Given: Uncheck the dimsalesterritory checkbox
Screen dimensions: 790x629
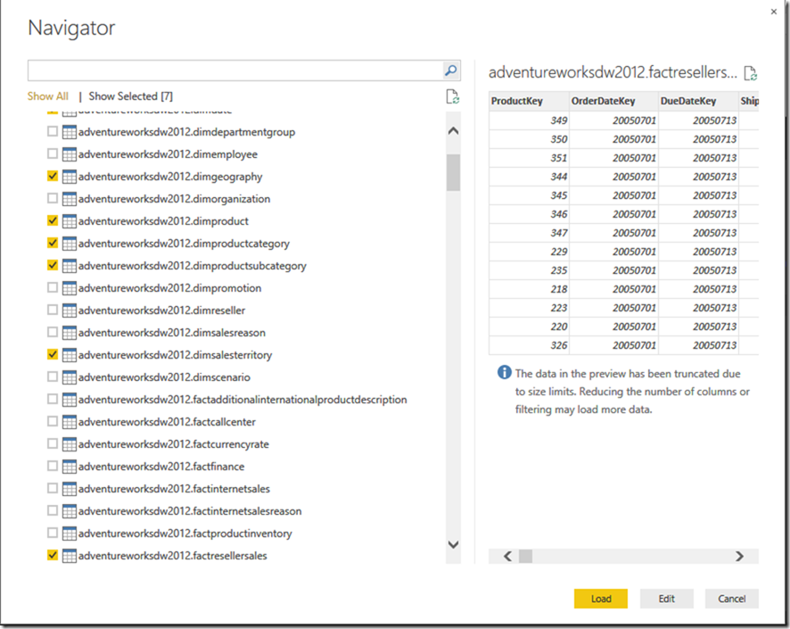Looking at the screenshot, I should (x=53, y=354).
